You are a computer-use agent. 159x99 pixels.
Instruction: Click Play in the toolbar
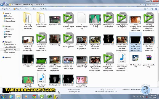pos(16,9)
